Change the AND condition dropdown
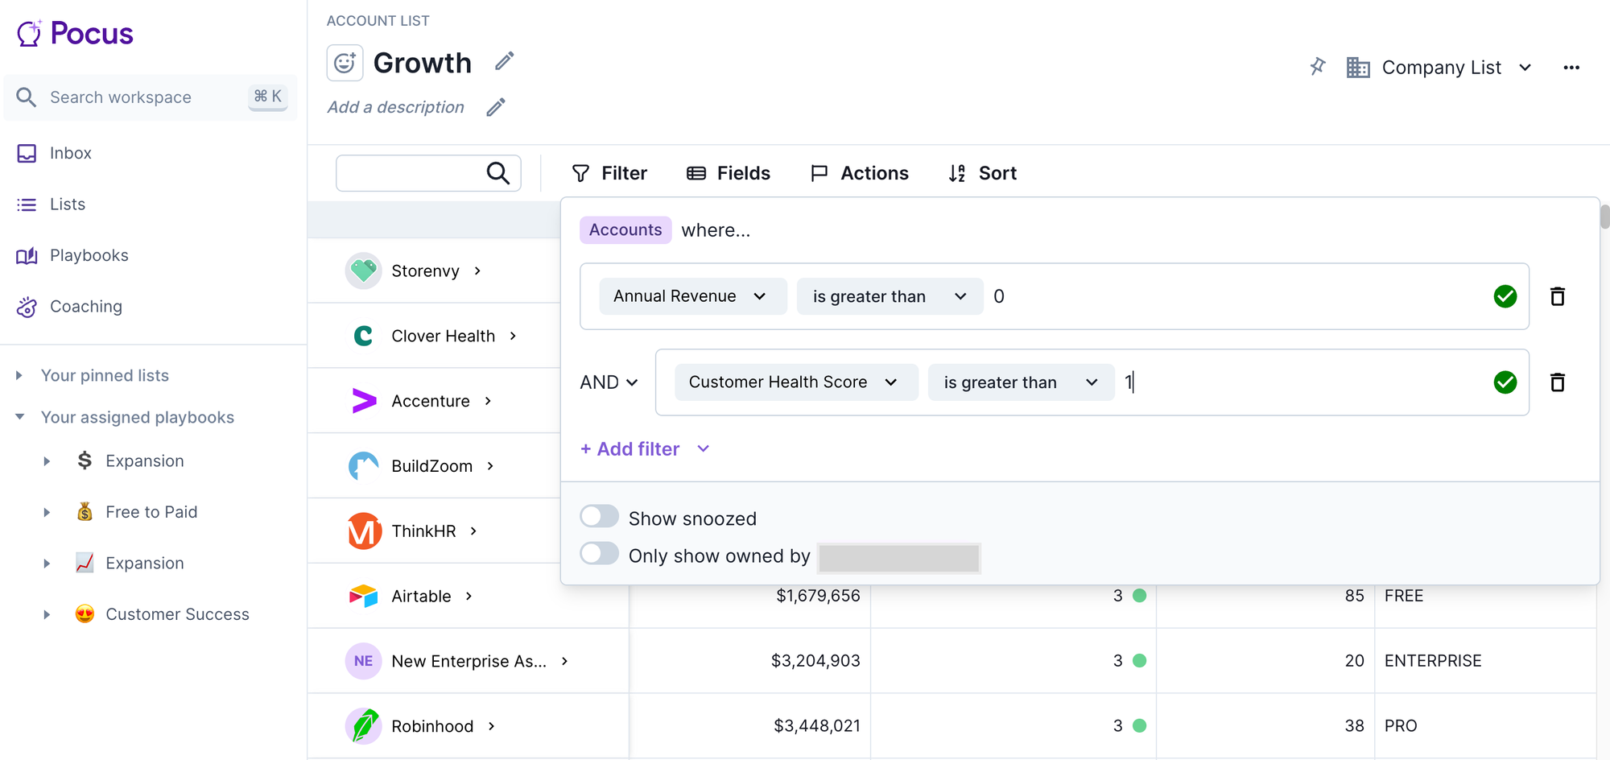The width and height of the screenshot is (1610, 760). tap(609, 382)
